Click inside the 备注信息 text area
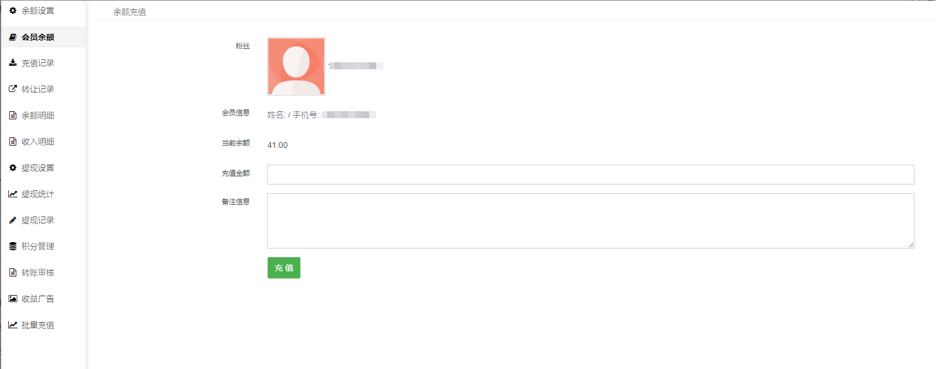 pos(590,221)
